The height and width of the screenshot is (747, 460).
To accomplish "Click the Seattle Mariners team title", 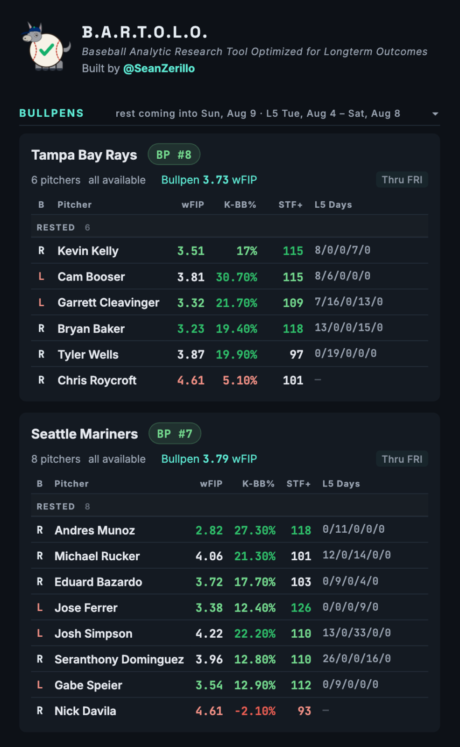I will click(x=85, y=434).
